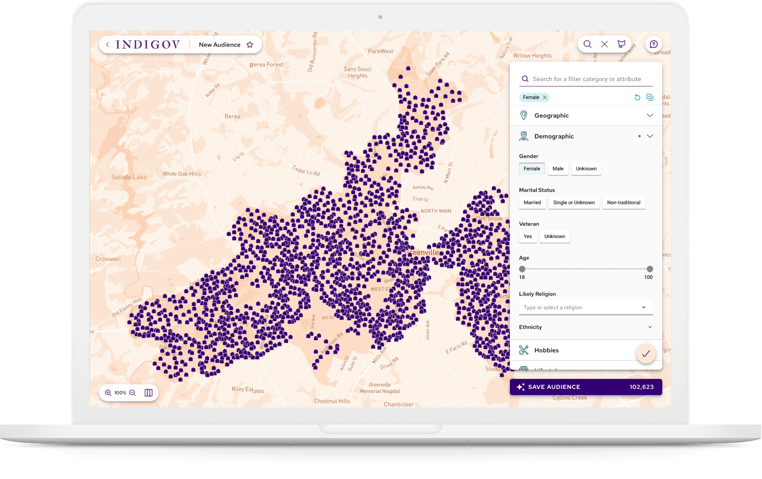The height and width of the screenshot is (479, 762).
Task: Reset filters with the undo arrow icon
Action: pos(637,97)
